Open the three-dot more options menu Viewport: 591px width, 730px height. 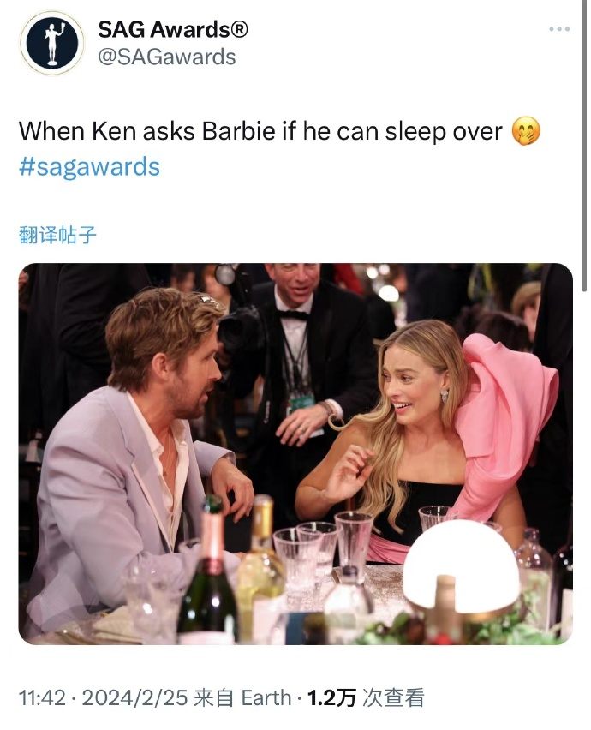point(559,29)
